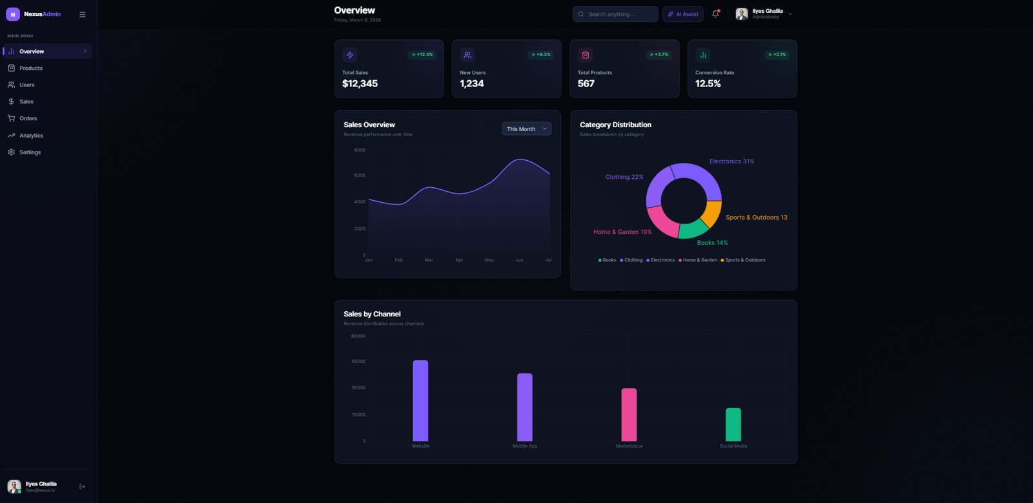Click the orange Sports & Outdoors donut segment
The image size is (1033, 503).
(x=712, y=212)
